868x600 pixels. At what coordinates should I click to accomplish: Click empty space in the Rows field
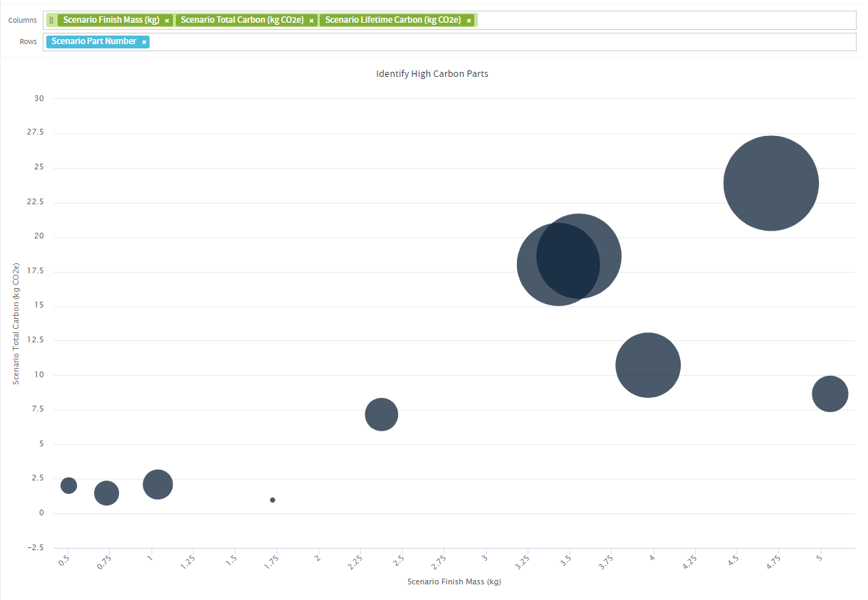pos(498,42)
